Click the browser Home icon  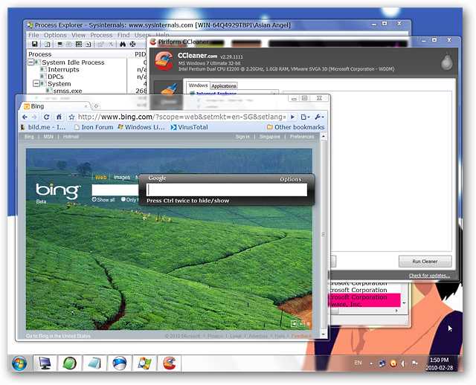(59, 117)
